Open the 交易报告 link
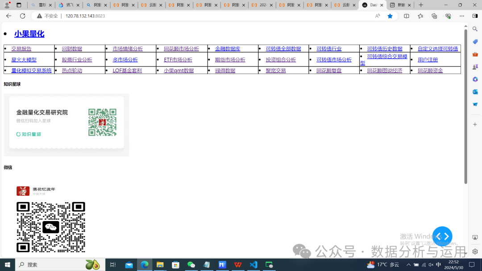Screen dimensions: 482x271 21,49
